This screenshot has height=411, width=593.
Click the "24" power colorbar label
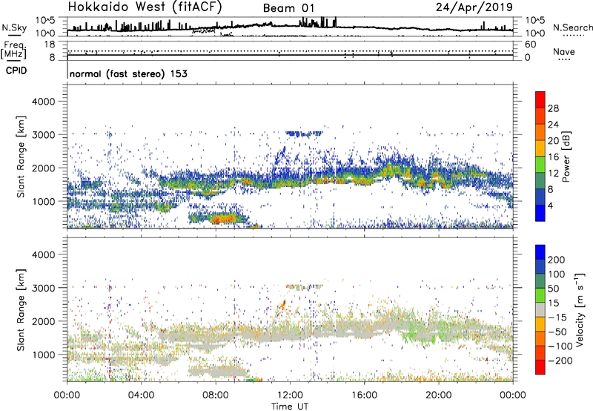(553, 125)
